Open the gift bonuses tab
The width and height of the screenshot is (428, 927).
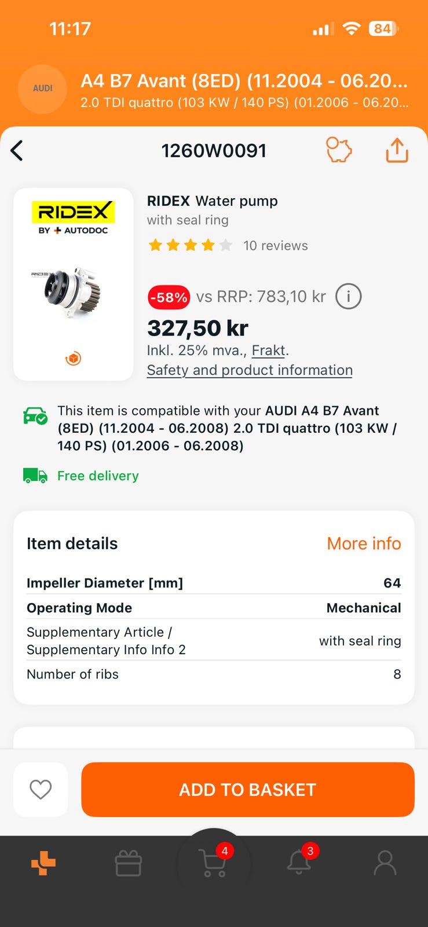pos(129,863)
